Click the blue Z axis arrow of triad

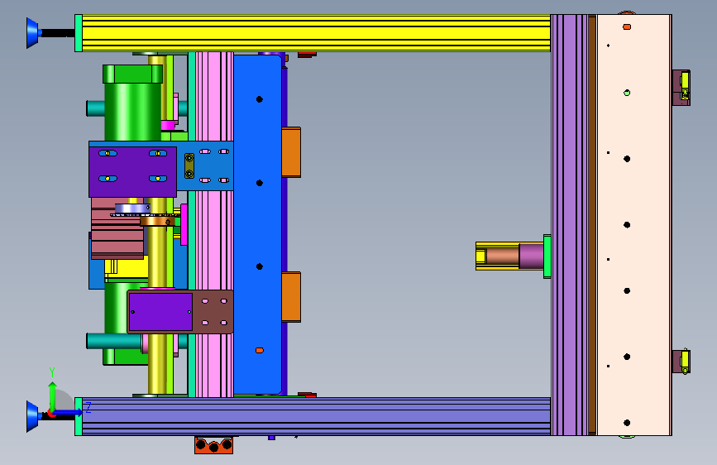(69, 413)
